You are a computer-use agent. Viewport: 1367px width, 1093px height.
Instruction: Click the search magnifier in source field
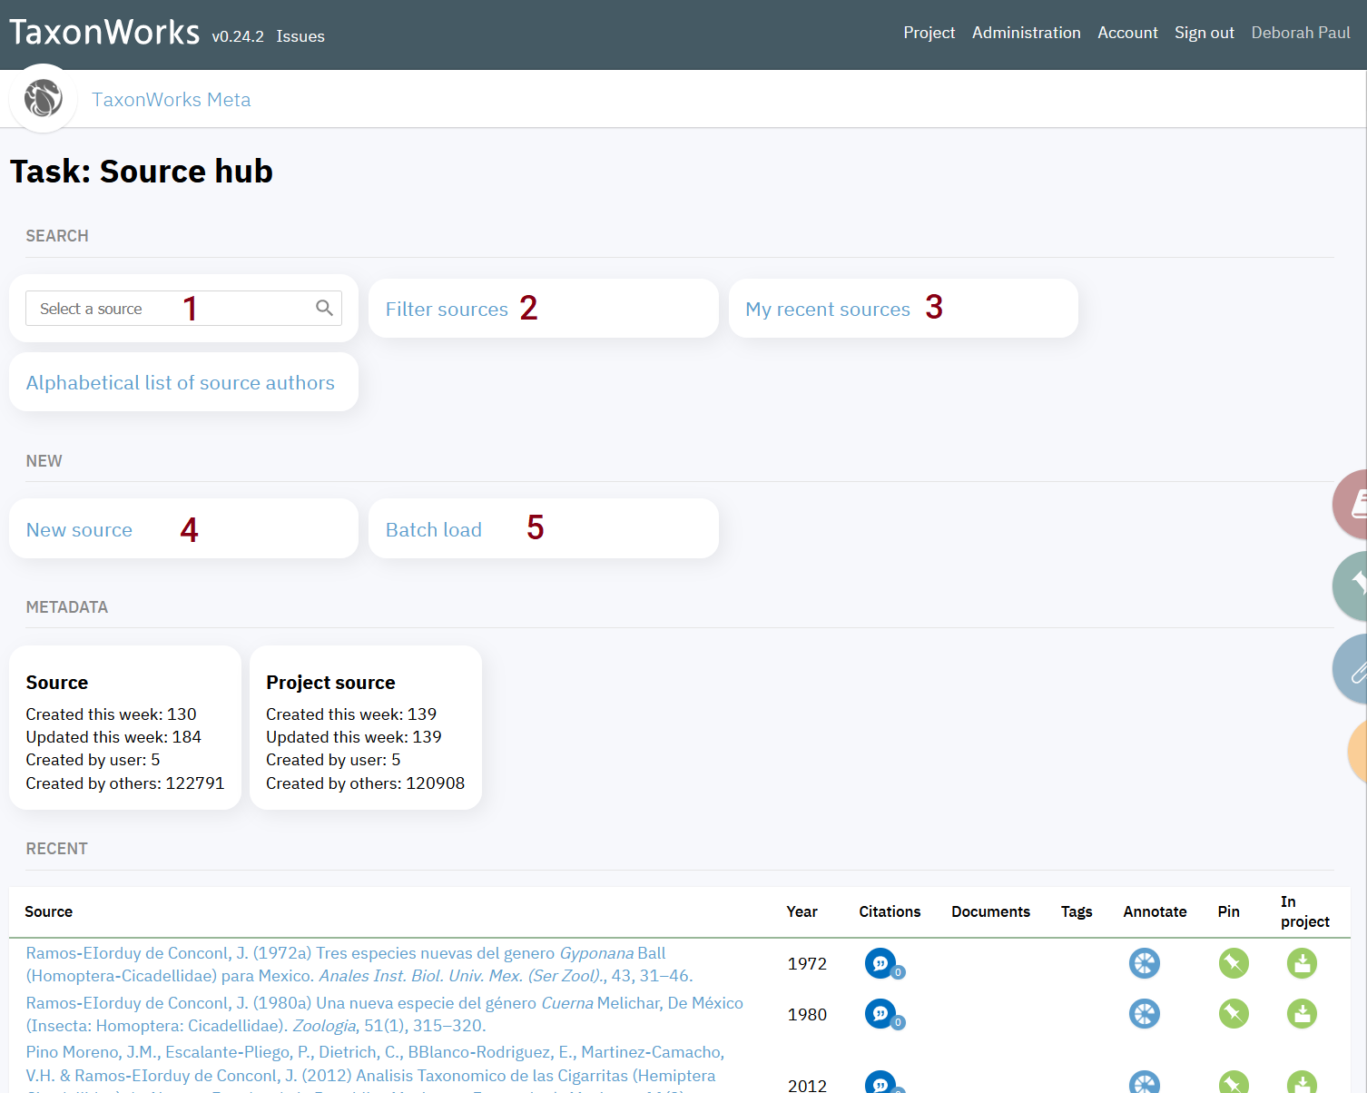(324, 308)
